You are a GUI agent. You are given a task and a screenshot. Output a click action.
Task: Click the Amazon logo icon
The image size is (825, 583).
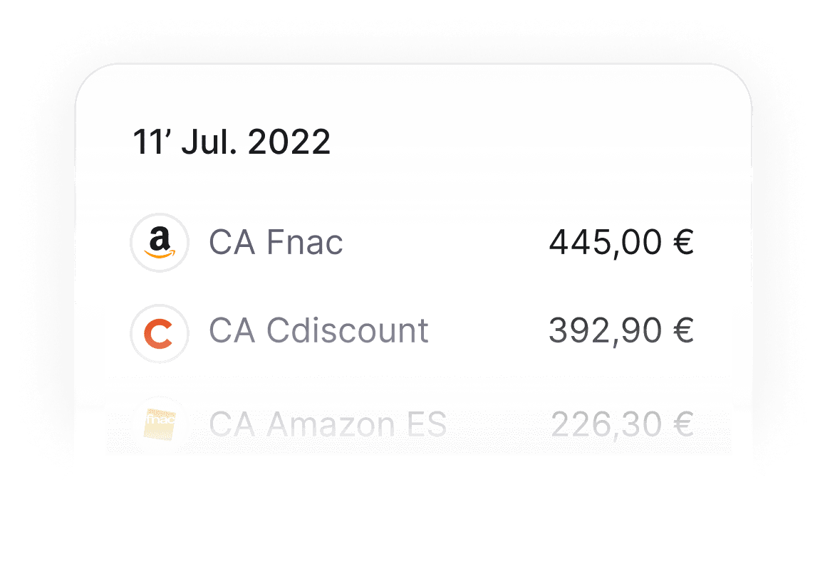tap(160, 242)
